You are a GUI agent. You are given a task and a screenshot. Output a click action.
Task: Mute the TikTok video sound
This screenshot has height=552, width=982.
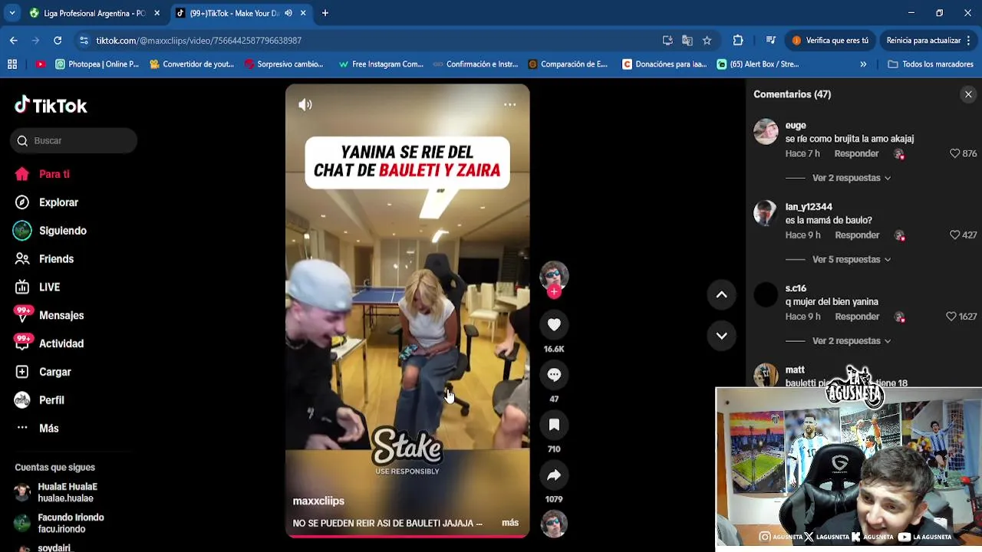tap(305, 105)
